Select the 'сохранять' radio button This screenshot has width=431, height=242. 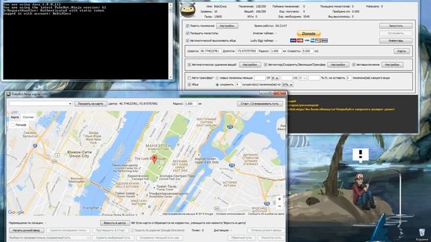coord(217,85)
